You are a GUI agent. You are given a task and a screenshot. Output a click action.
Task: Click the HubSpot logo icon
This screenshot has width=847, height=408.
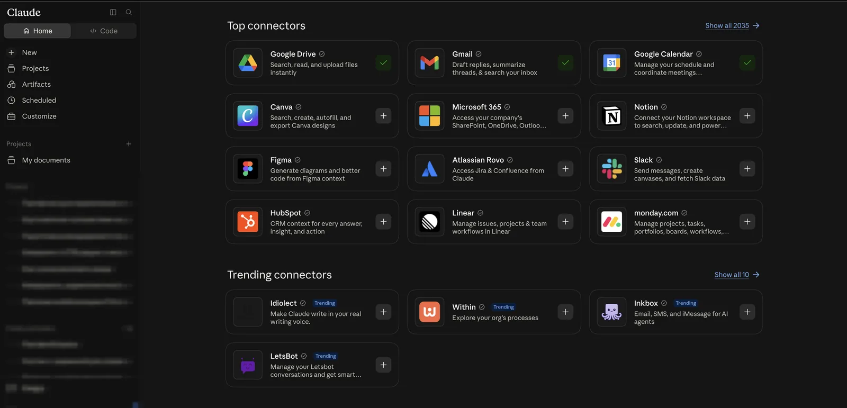tap(248, 222)
